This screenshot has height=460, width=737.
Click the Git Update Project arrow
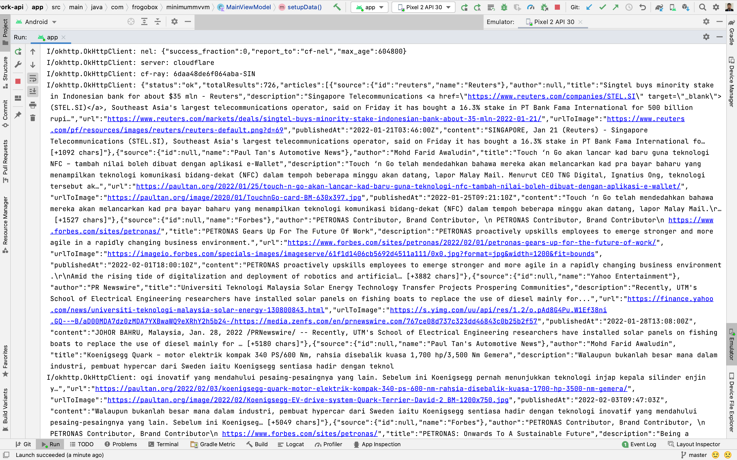coord(589,7)
